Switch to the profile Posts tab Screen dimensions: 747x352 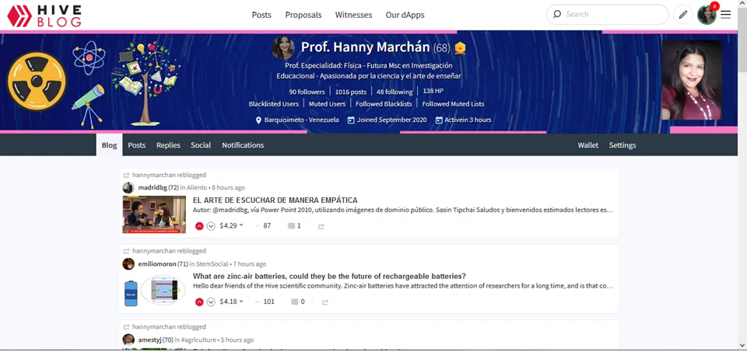[x=137, y=145]
